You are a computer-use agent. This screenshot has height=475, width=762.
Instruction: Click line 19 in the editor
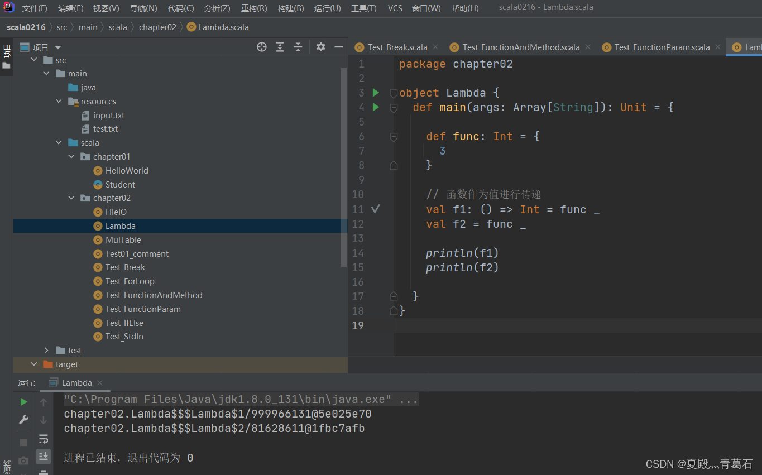click(x=578, y=325)
